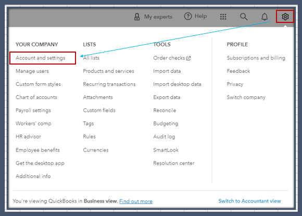The image size is (302, 216).
Task: Open Chart of accounts
Action: point(36,97)
